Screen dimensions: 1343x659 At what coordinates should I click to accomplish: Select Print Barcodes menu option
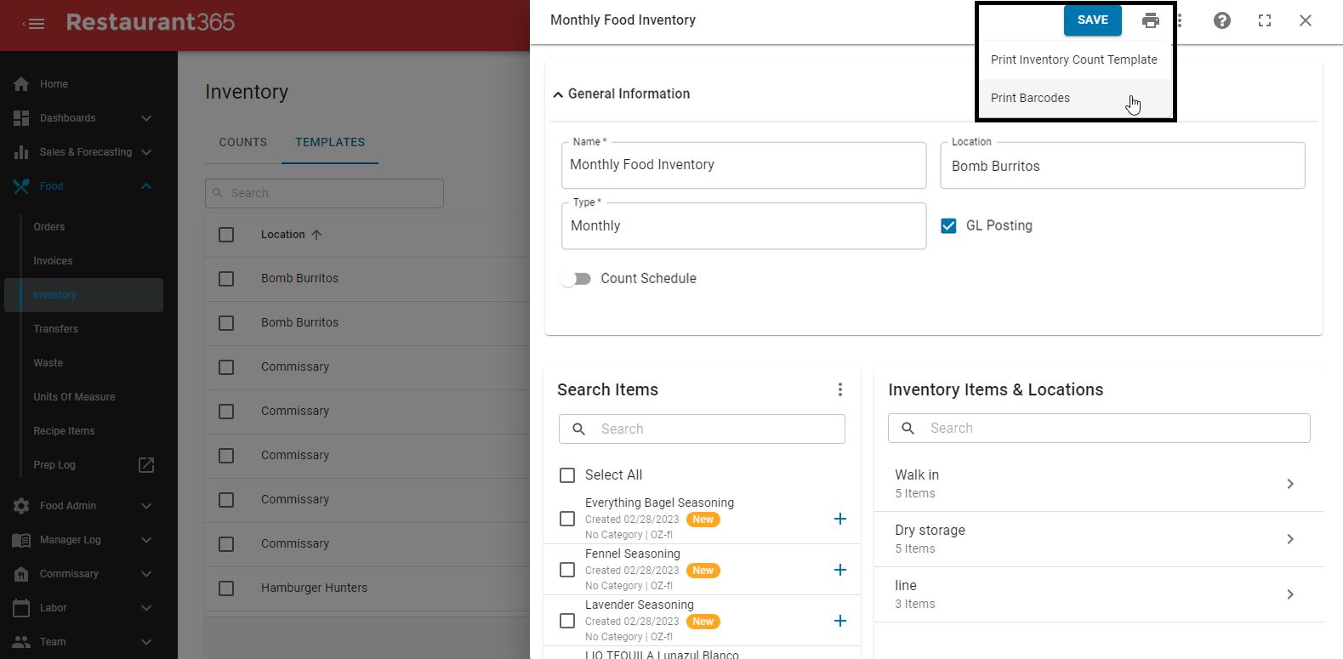(x=1075, y=98)
